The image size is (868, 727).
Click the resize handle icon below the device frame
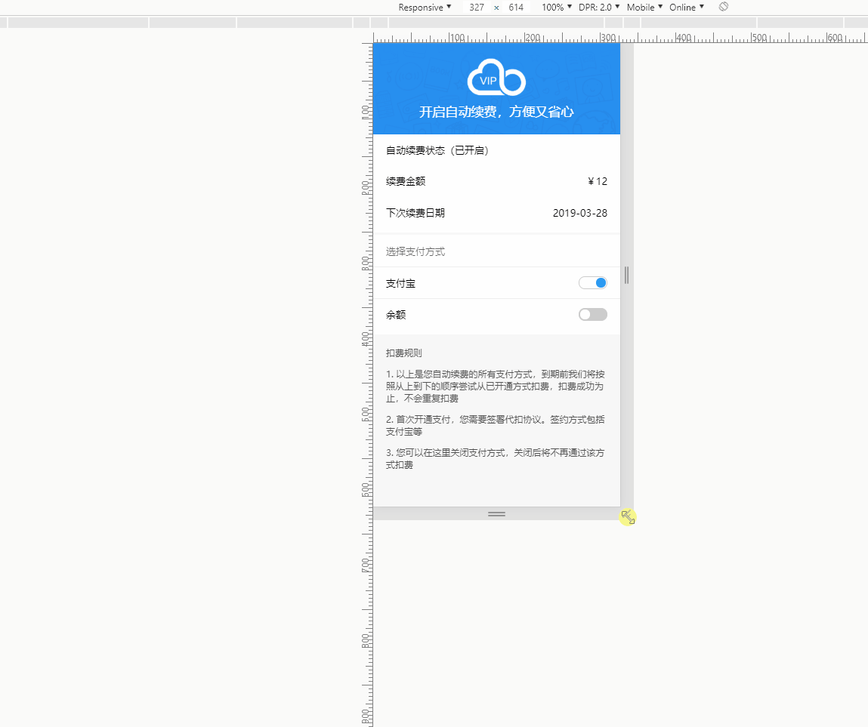[x=496, y=514]
